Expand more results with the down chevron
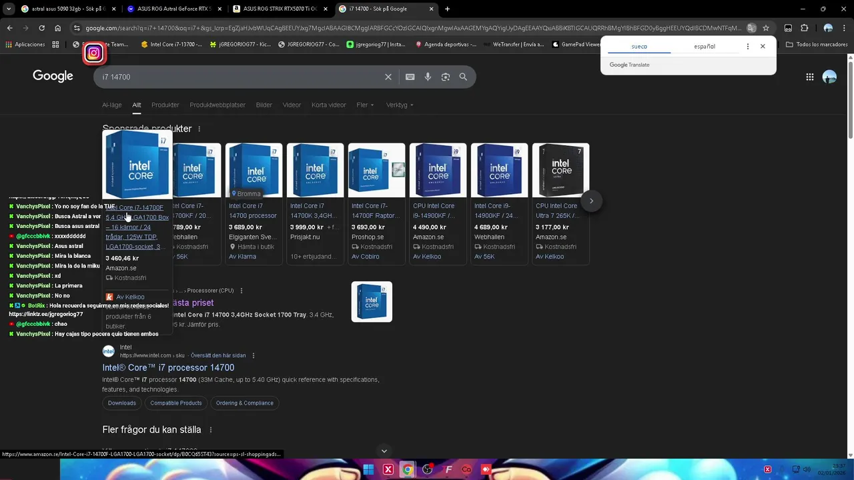The width and height of the screenshot is (854, 480). tap(384, 451)
